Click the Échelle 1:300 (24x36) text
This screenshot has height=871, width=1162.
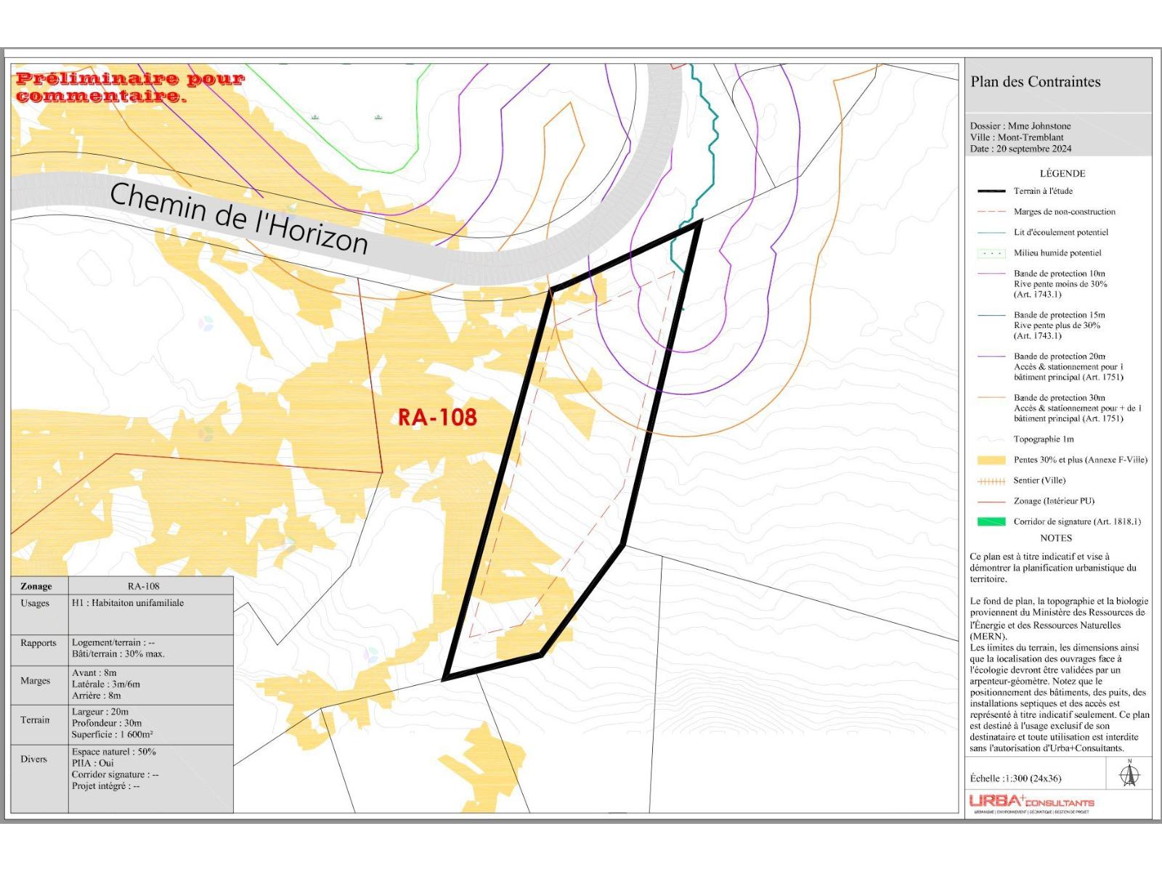(1015, 779)
